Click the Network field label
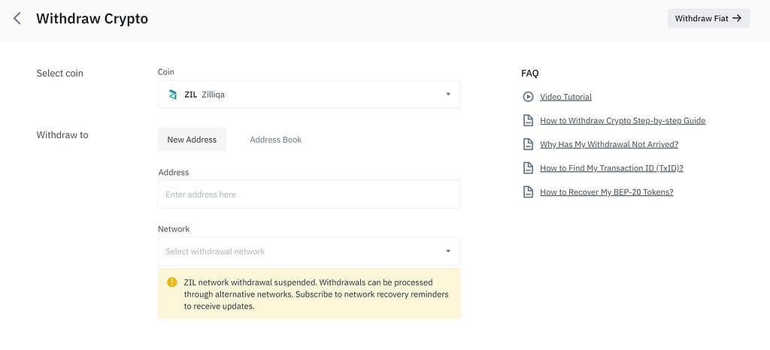 pos(174,229)
